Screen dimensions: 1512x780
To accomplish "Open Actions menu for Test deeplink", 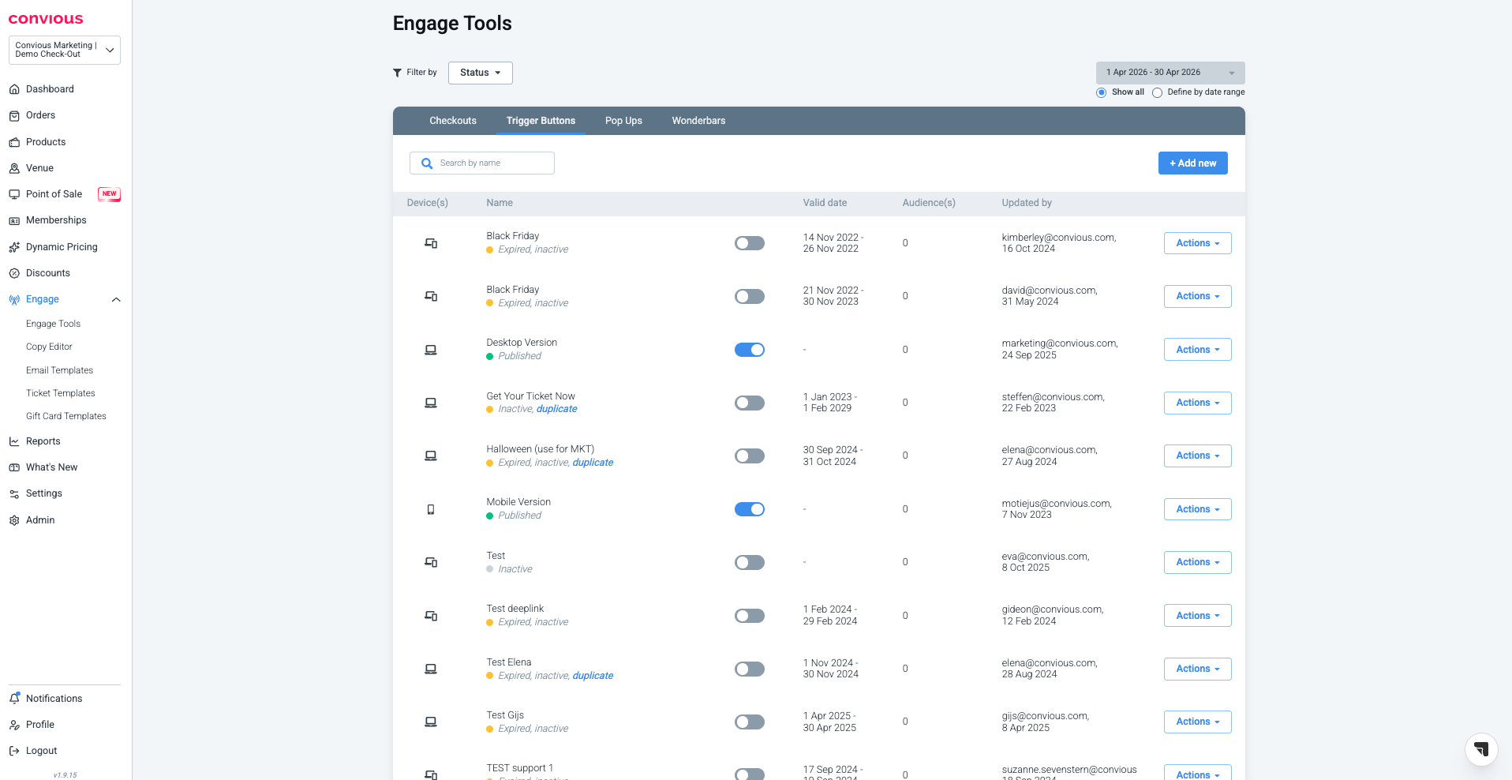I will point(1197,616).
